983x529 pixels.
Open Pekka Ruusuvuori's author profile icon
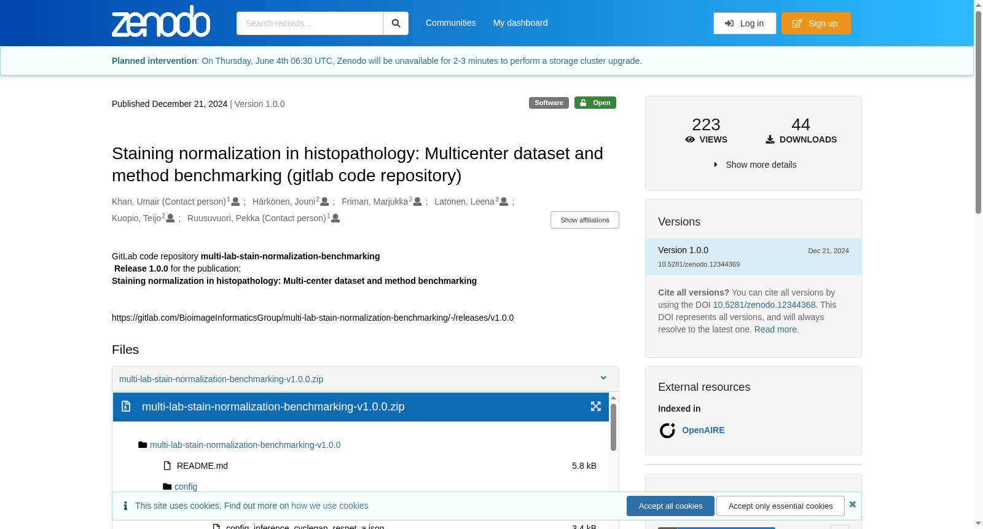pos(335,218)
